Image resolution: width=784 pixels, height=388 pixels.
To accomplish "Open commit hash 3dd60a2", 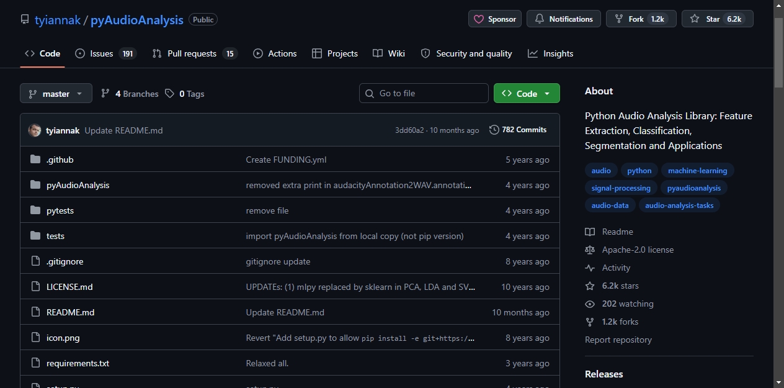I will tap(409, 130).
